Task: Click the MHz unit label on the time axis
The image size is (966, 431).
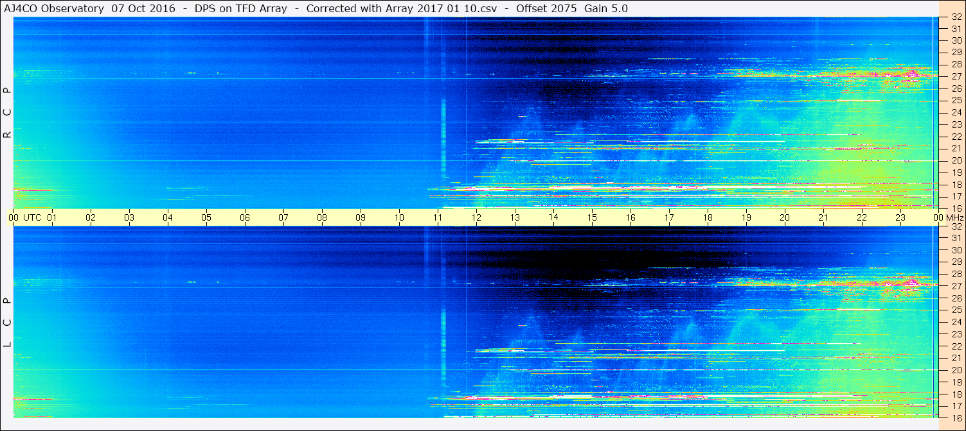Action: (954, 217)
